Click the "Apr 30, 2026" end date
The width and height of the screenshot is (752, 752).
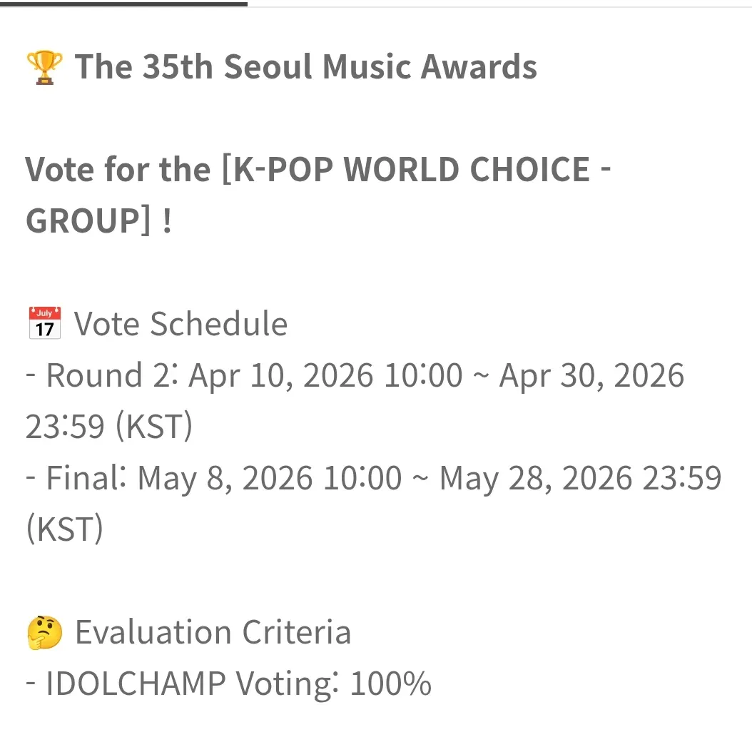click(591, 375)
